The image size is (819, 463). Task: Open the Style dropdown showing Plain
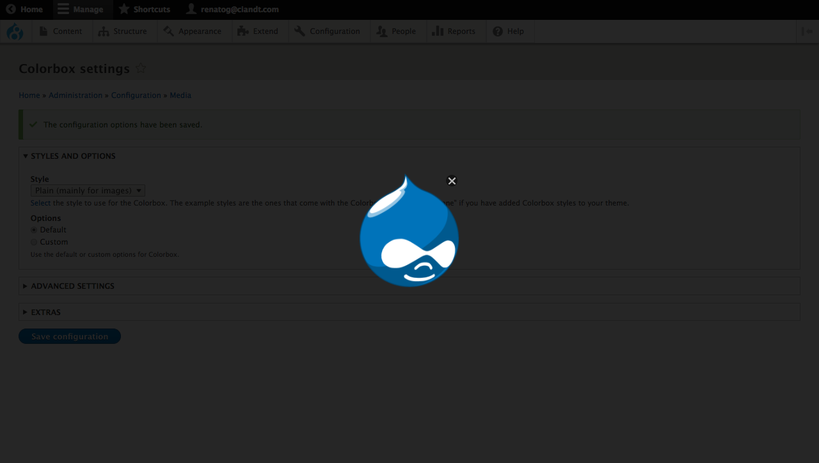88,191
